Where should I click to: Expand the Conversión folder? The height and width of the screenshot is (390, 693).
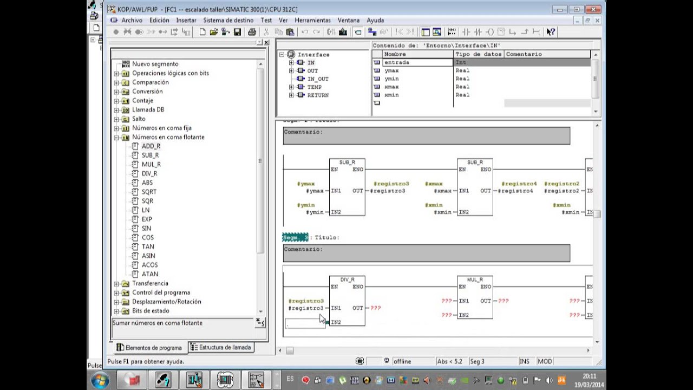[x=116, y=92]
